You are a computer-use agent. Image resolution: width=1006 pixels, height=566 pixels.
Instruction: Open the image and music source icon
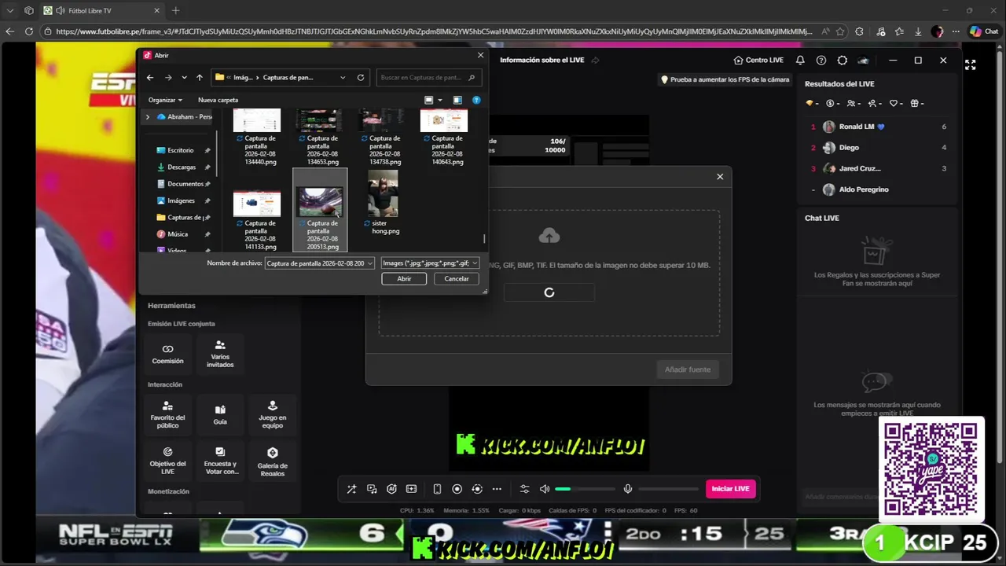pyautogui.click(x=372, y=489)
